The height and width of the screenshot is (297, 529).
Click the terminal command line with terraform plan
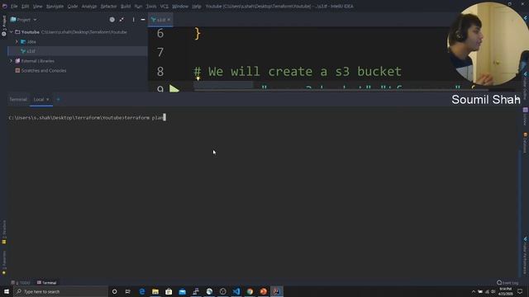[87, 117]
